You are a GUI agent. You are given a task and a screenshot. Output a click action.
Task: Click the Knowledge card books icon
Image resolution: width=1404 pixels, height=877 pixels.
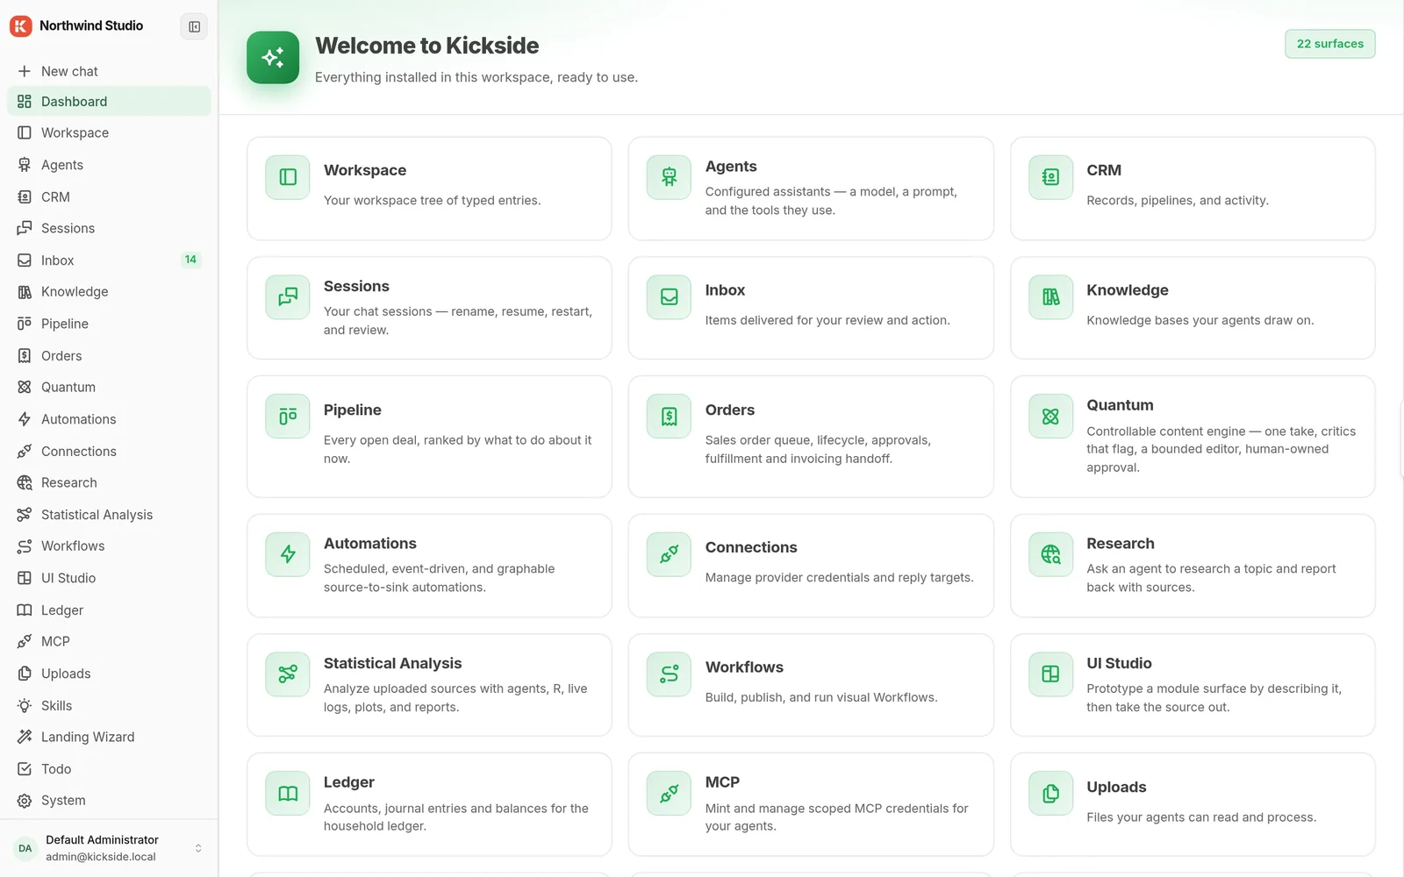pyautogui.click(x=1050, y=297)
